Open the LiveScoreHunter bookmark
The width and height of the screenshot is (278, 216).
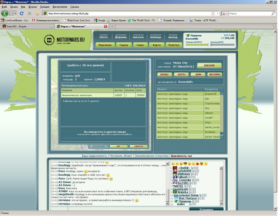tap(15, 20)
